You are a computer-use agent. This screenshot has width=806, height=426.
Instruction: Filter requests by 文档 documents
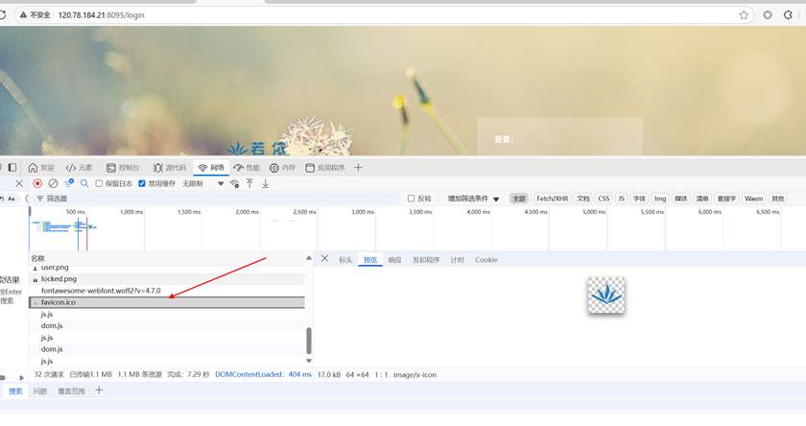click(583, 199)
